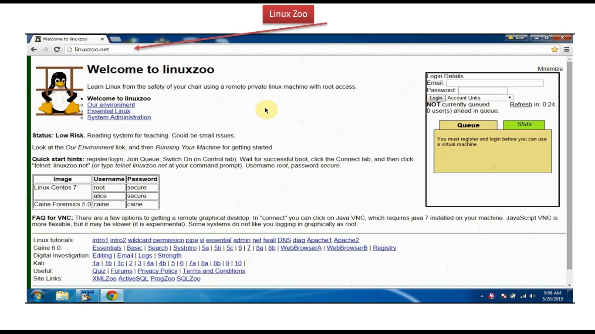This screenshot has height=334, width=595.
Task: Open the Chrome hamburger menu
Action: (x=567, y=50)
